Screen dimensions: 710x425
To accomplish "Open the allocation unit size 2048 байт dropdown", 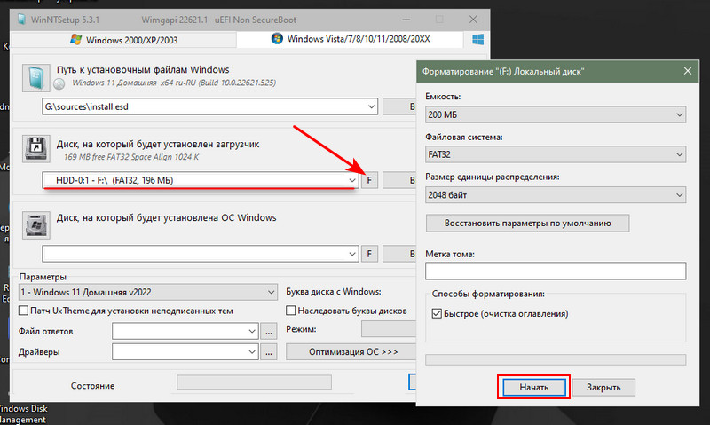I will 556,195.
